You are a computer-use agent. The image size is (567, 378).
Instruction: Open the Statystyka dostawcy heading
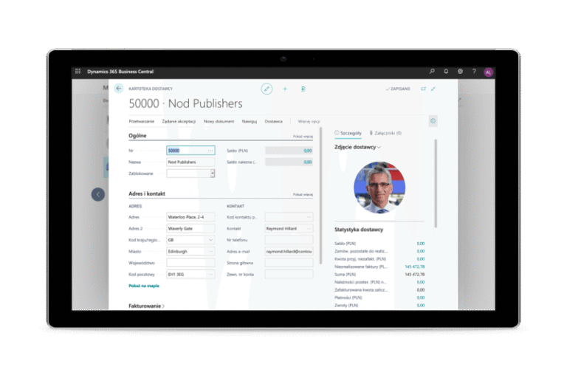359,230
